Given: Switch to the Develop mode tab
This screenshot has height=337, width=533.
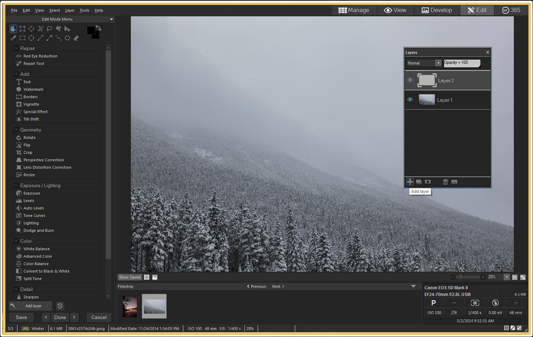Looking at the screenshot, I should tap(437, 10).
